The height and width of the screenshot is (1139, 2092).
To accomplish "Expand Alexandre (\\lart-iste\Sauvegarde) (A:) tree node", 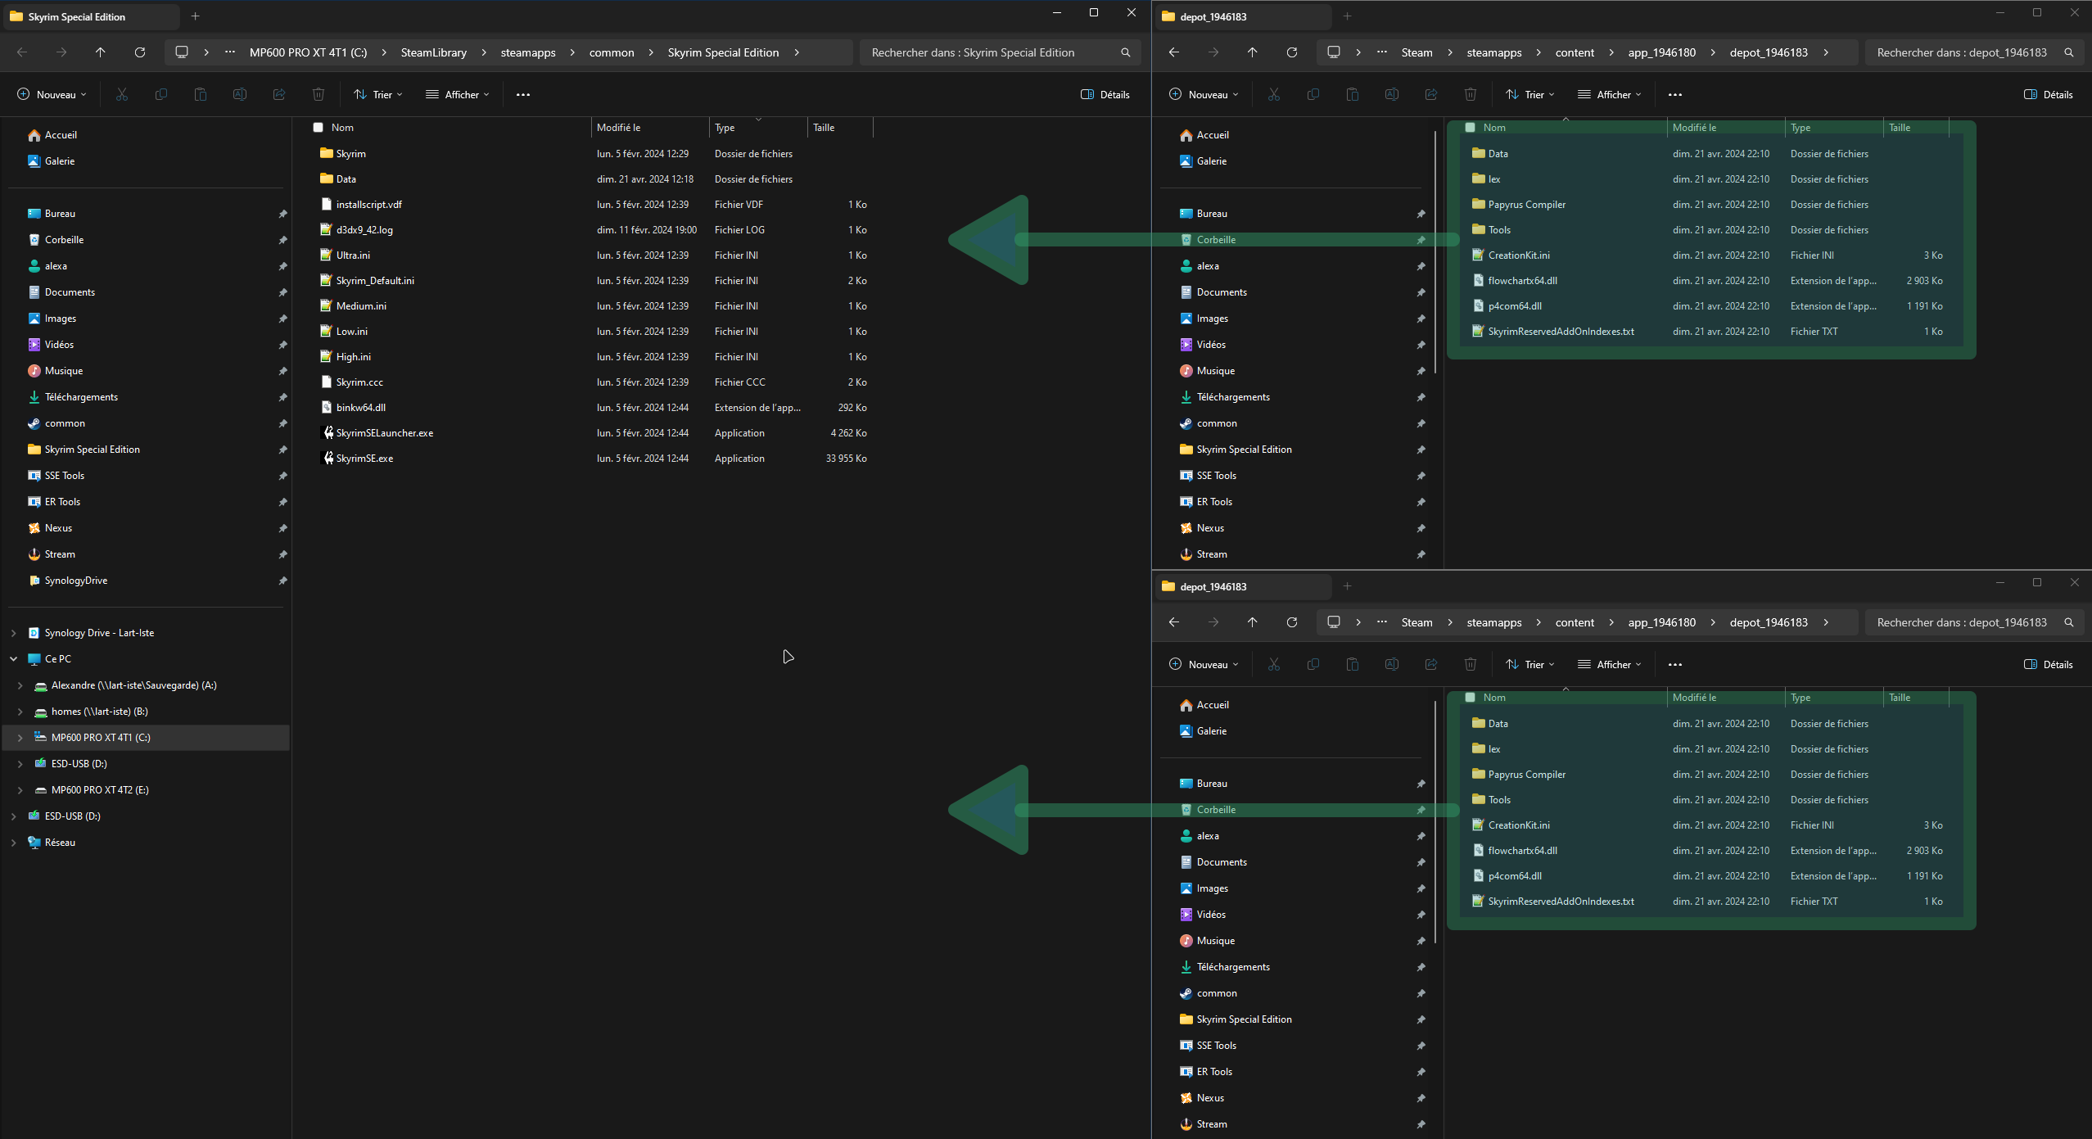I will coord(20,685).
